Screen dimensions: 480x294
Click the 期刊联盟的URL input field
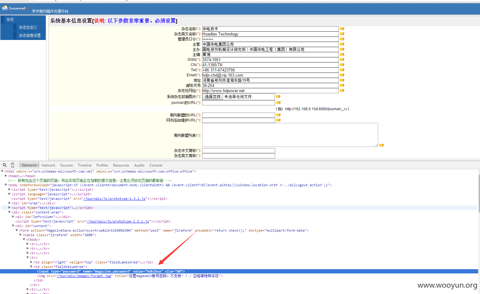[x=238, y=115]
